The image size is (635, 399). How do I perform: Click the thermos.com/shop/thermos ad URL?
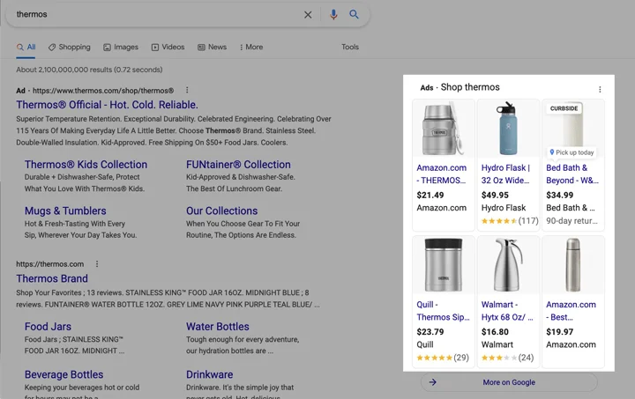click(103, 91)
